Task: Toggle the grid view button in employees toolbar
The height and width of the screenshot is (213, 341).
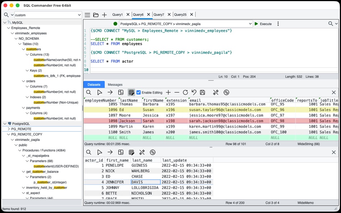Action: (131, 93)
